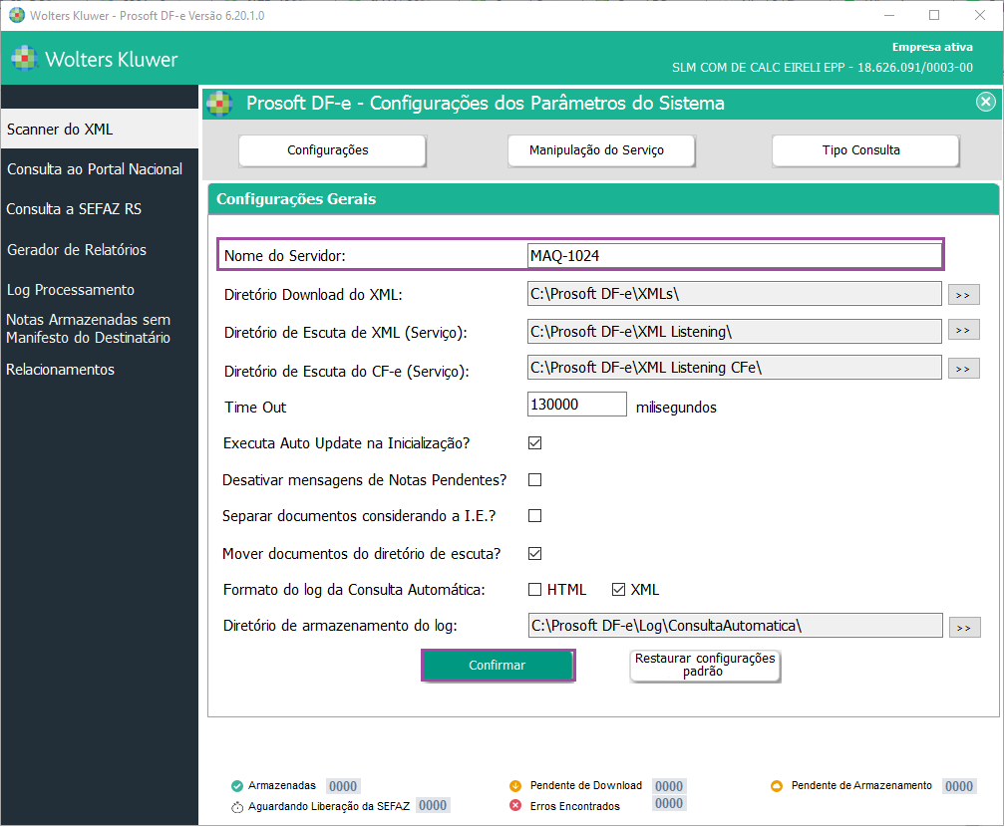This screenshot has height=827, width=1005.
Task: Uncheck the XML log format option
Action: tap(618, 589)
